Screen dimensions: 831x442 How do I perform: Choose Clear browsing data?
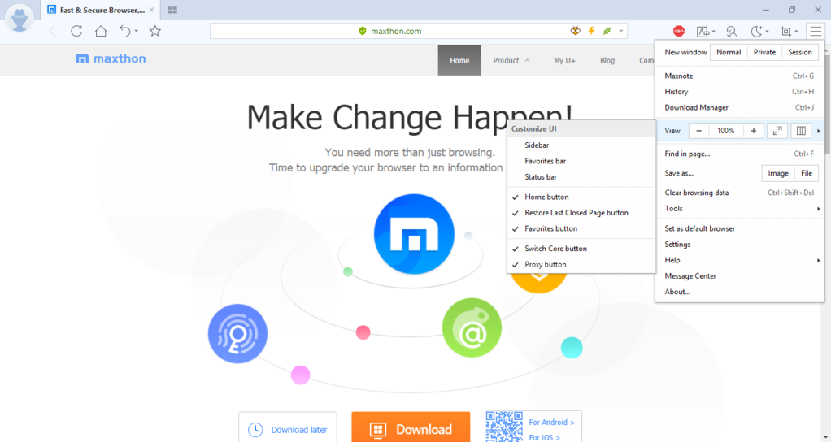pyautogui.click(x=740, y=193)
